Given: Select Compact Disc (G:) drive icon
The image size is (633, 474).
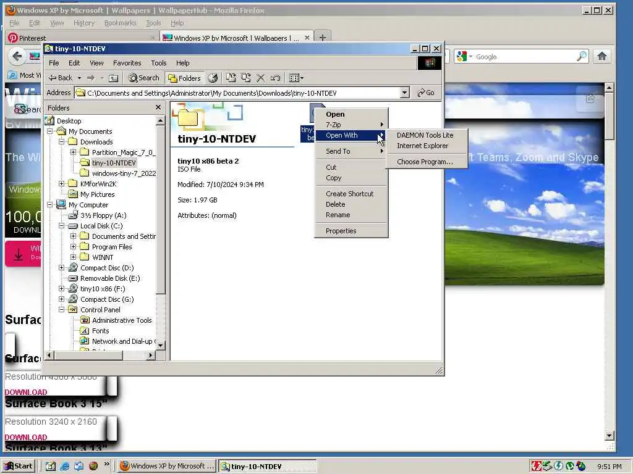Looking at the screenshot, I should pyautogui.click(x=73, y=299).
